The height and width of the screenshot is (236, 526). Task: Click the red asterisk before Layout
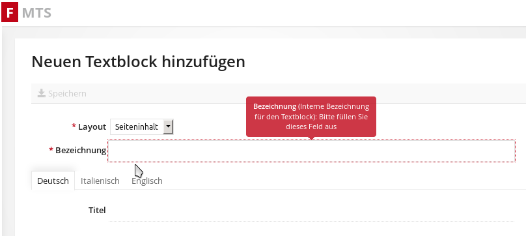[74, 126]
